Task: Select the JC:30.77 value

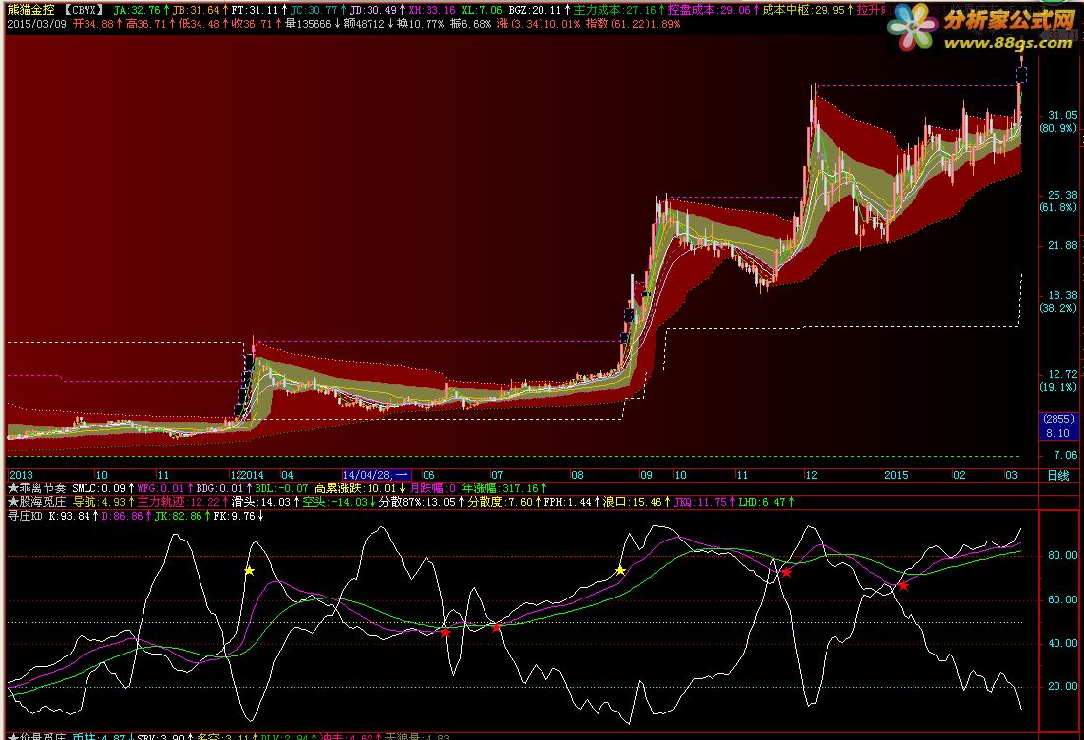Action: 314,10
